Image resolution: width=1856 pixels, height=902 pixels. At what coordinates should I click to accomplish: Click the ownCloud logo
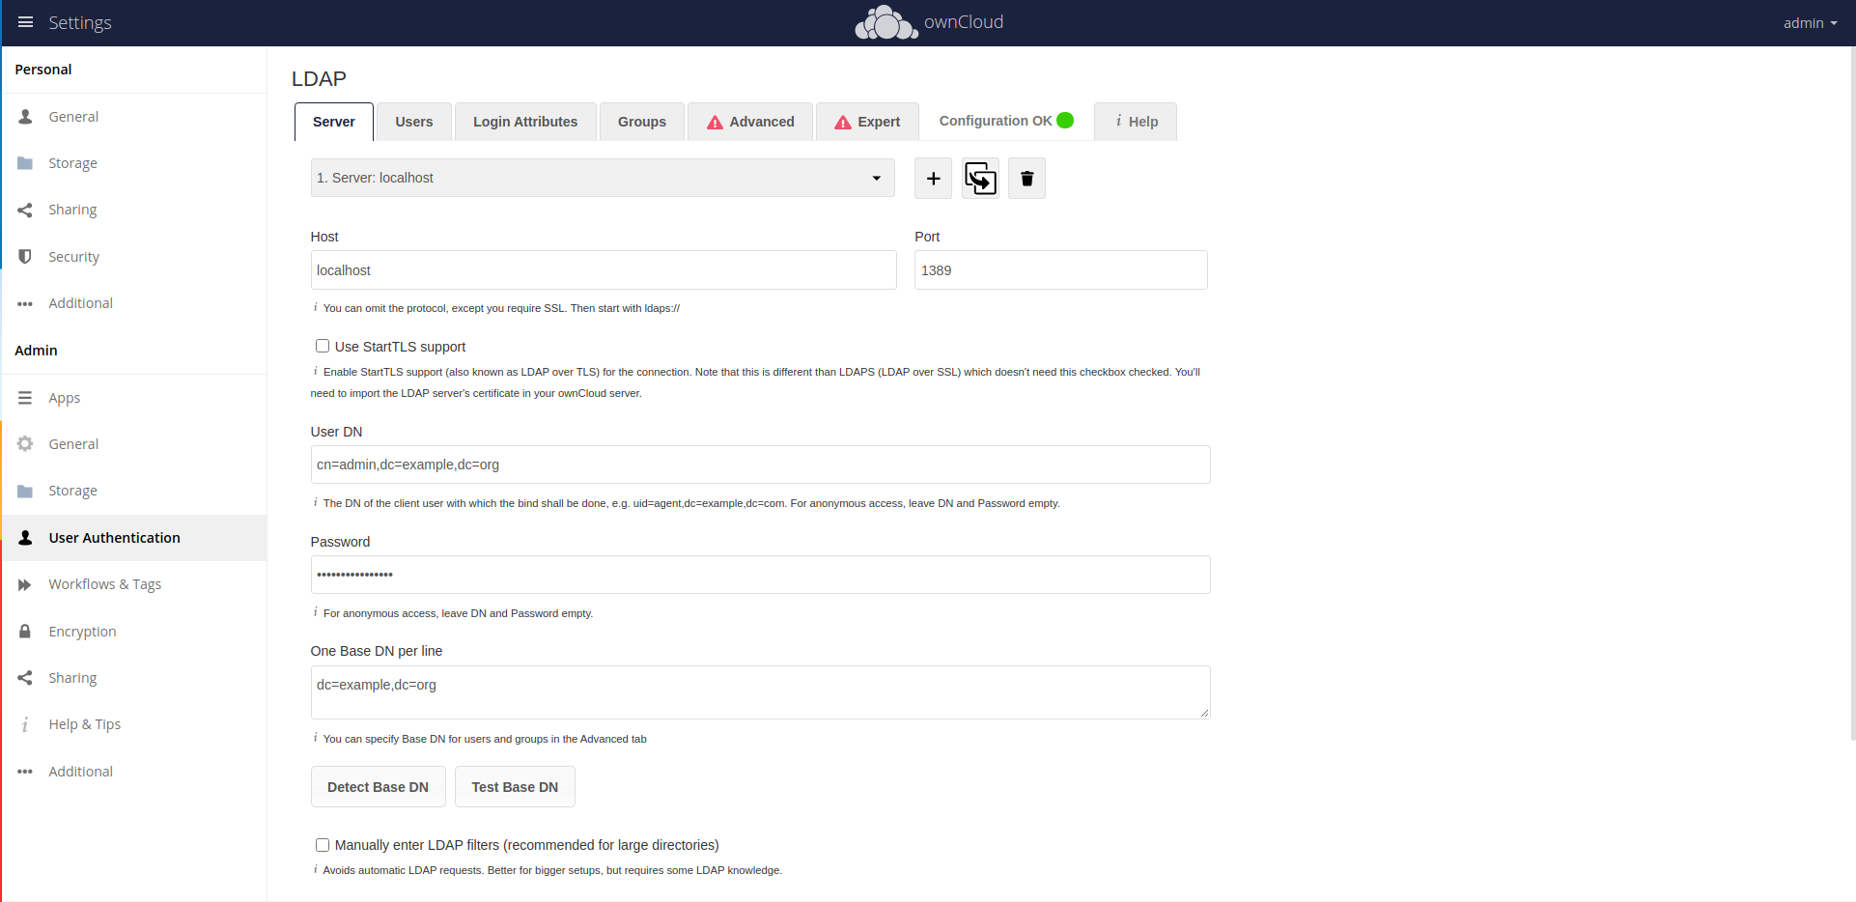click(x=929, y=22)
